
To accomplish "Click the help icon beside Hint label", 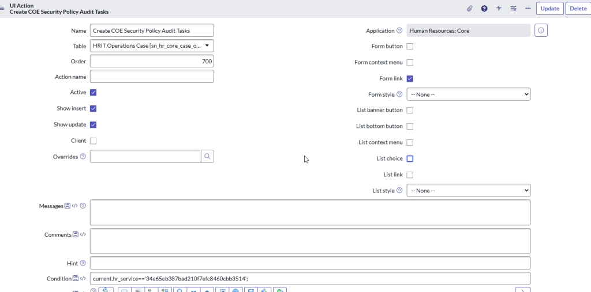I will (x=83, y=263).
